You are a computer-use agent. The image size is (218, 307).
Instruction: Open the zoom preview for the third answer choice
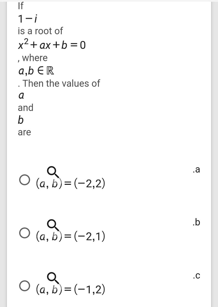click(51, 277)
